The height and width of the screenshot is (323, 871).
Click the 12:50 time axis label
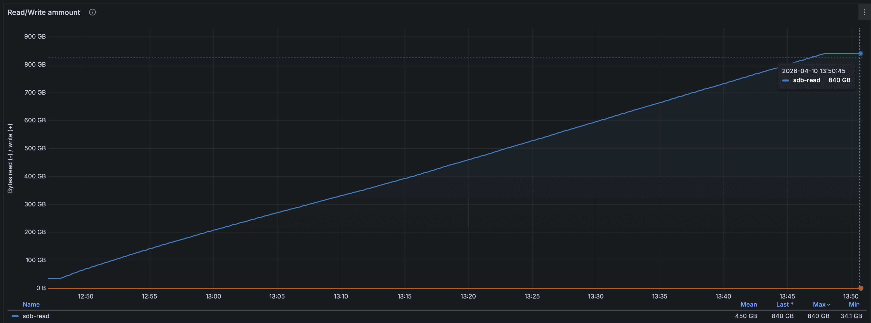(86, 296)
